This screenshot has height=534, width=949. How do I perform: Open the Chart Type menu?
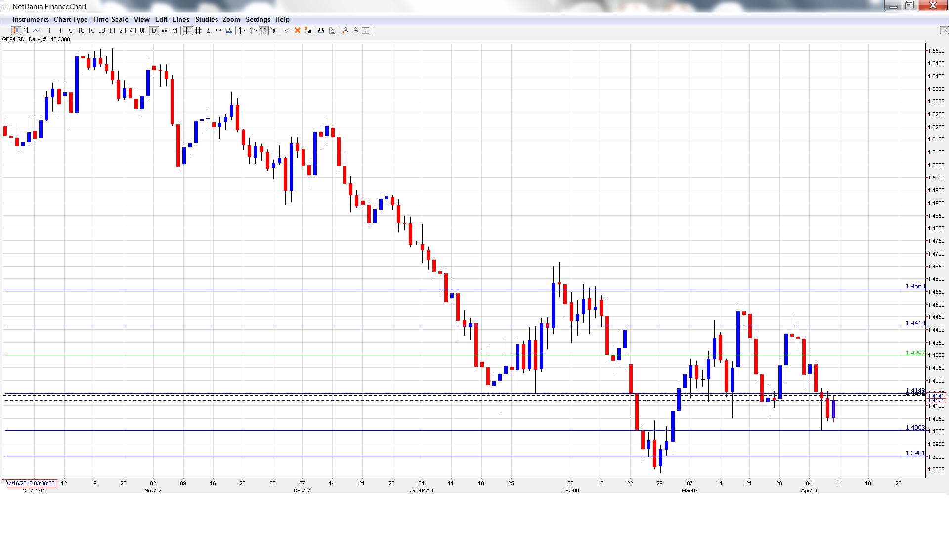click(71, 20)
